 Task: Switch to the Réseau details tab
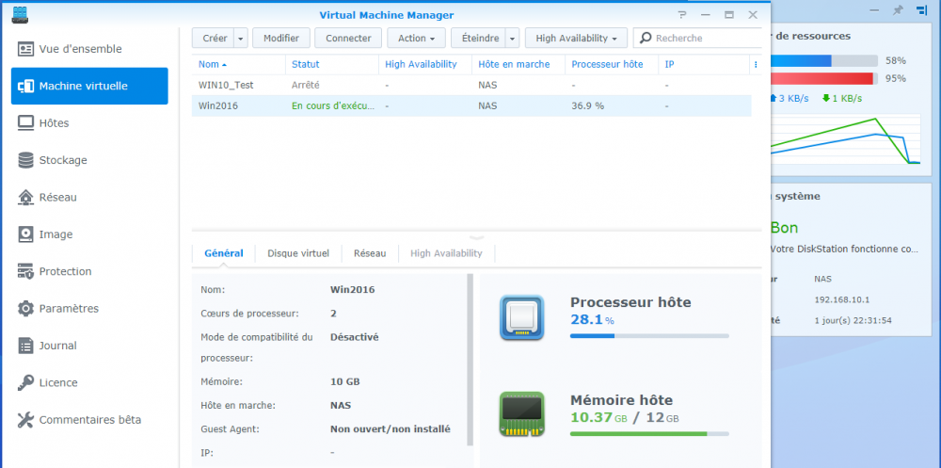point(370,253)
